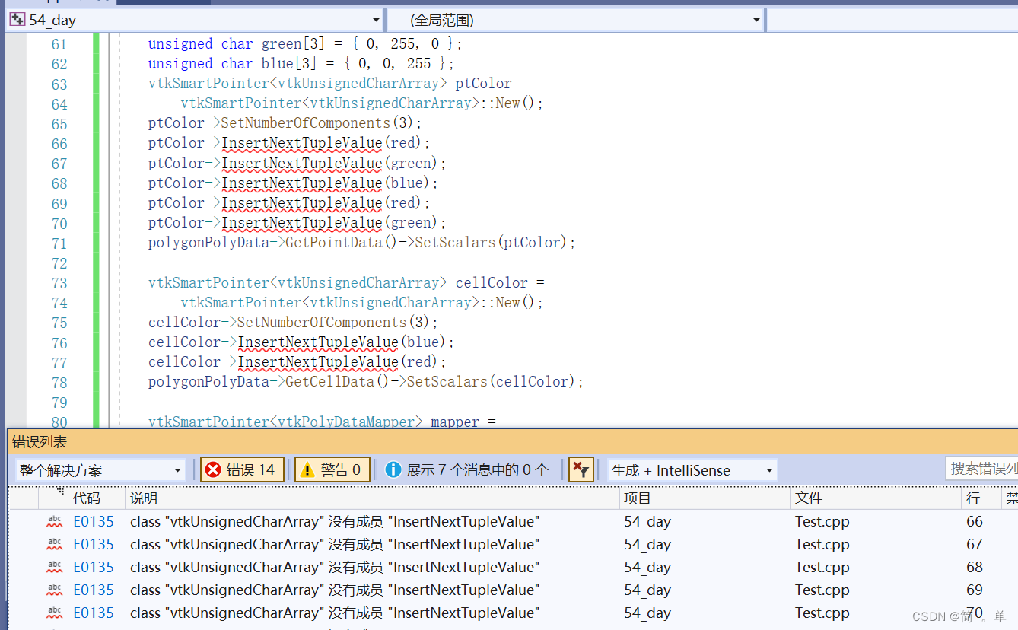Click the blue info icon on the messages filter

[393, 469]
